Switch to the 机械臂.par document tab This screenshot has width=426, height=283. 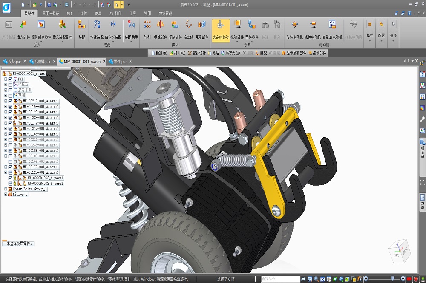[x=42, y=62]
